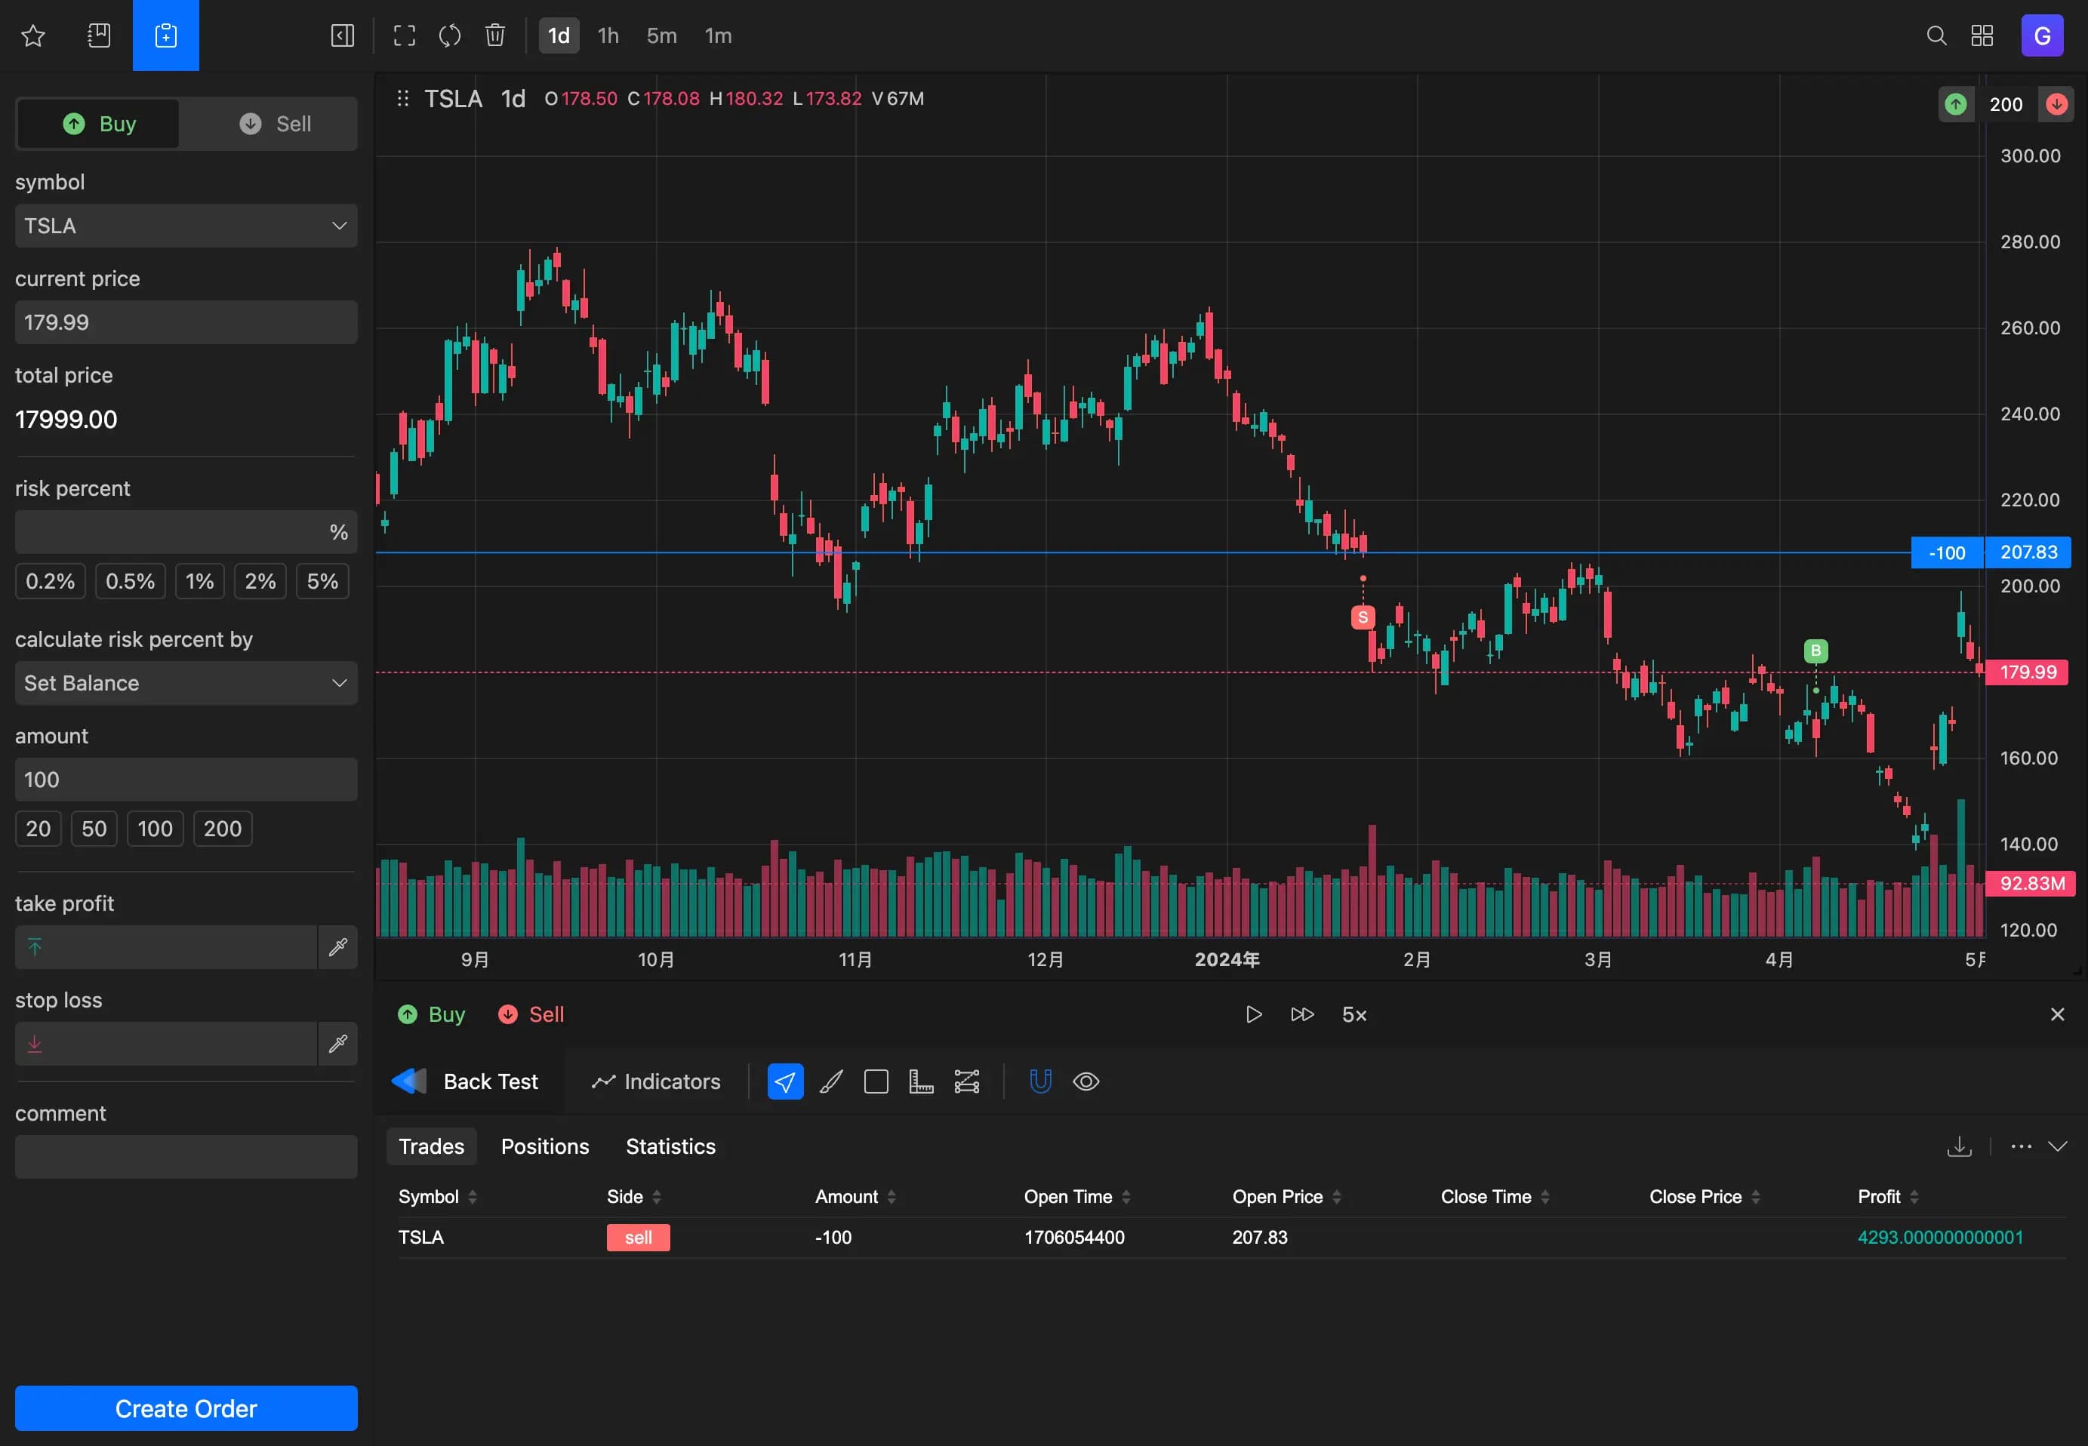Image resolution: width=2088 pixels, height=1446 pixels.
Task: Switch to the Statistics tab
Action: click(670, 1146)
